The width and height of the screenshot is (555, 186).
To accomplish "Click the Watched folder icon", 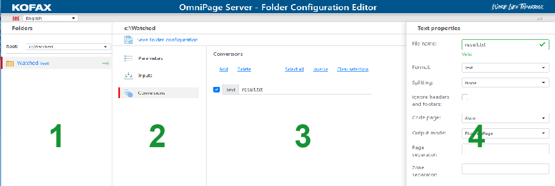I will pos(10,63).
